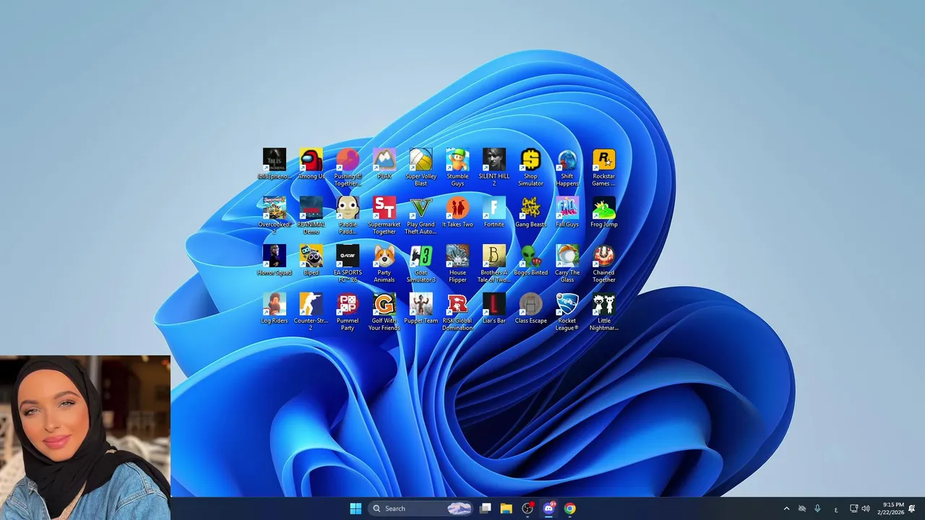
Task: Open the Play Grand Theft Auto shortcut
Action: click(421, 215)
